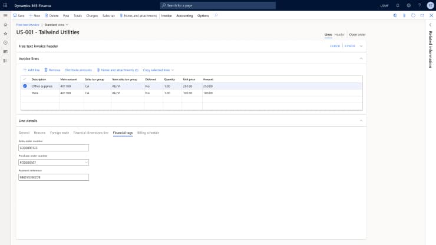Click the Payment reference field
Viewport: 436px width, 245px height.
54,177
